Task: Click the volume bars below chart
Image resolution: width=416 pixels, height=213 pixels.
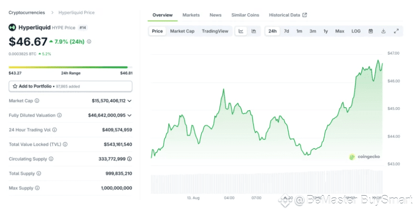Action: pos(266,182)
